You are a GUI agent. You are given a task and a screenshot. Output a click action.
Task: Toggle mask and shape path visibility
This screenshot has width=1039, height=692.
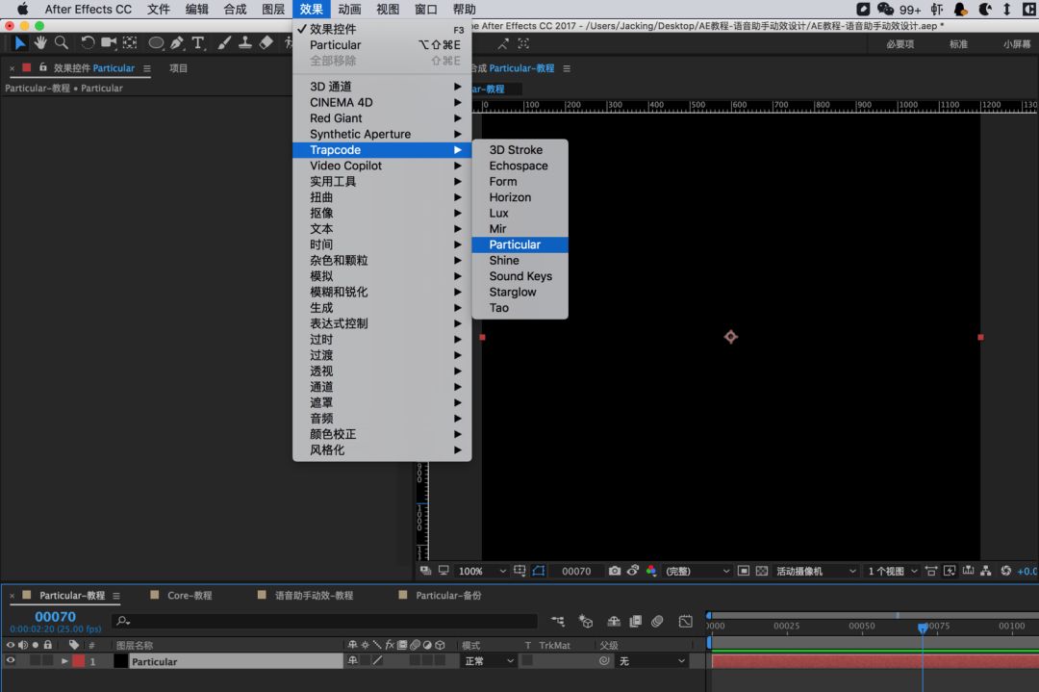click(538, 571)
